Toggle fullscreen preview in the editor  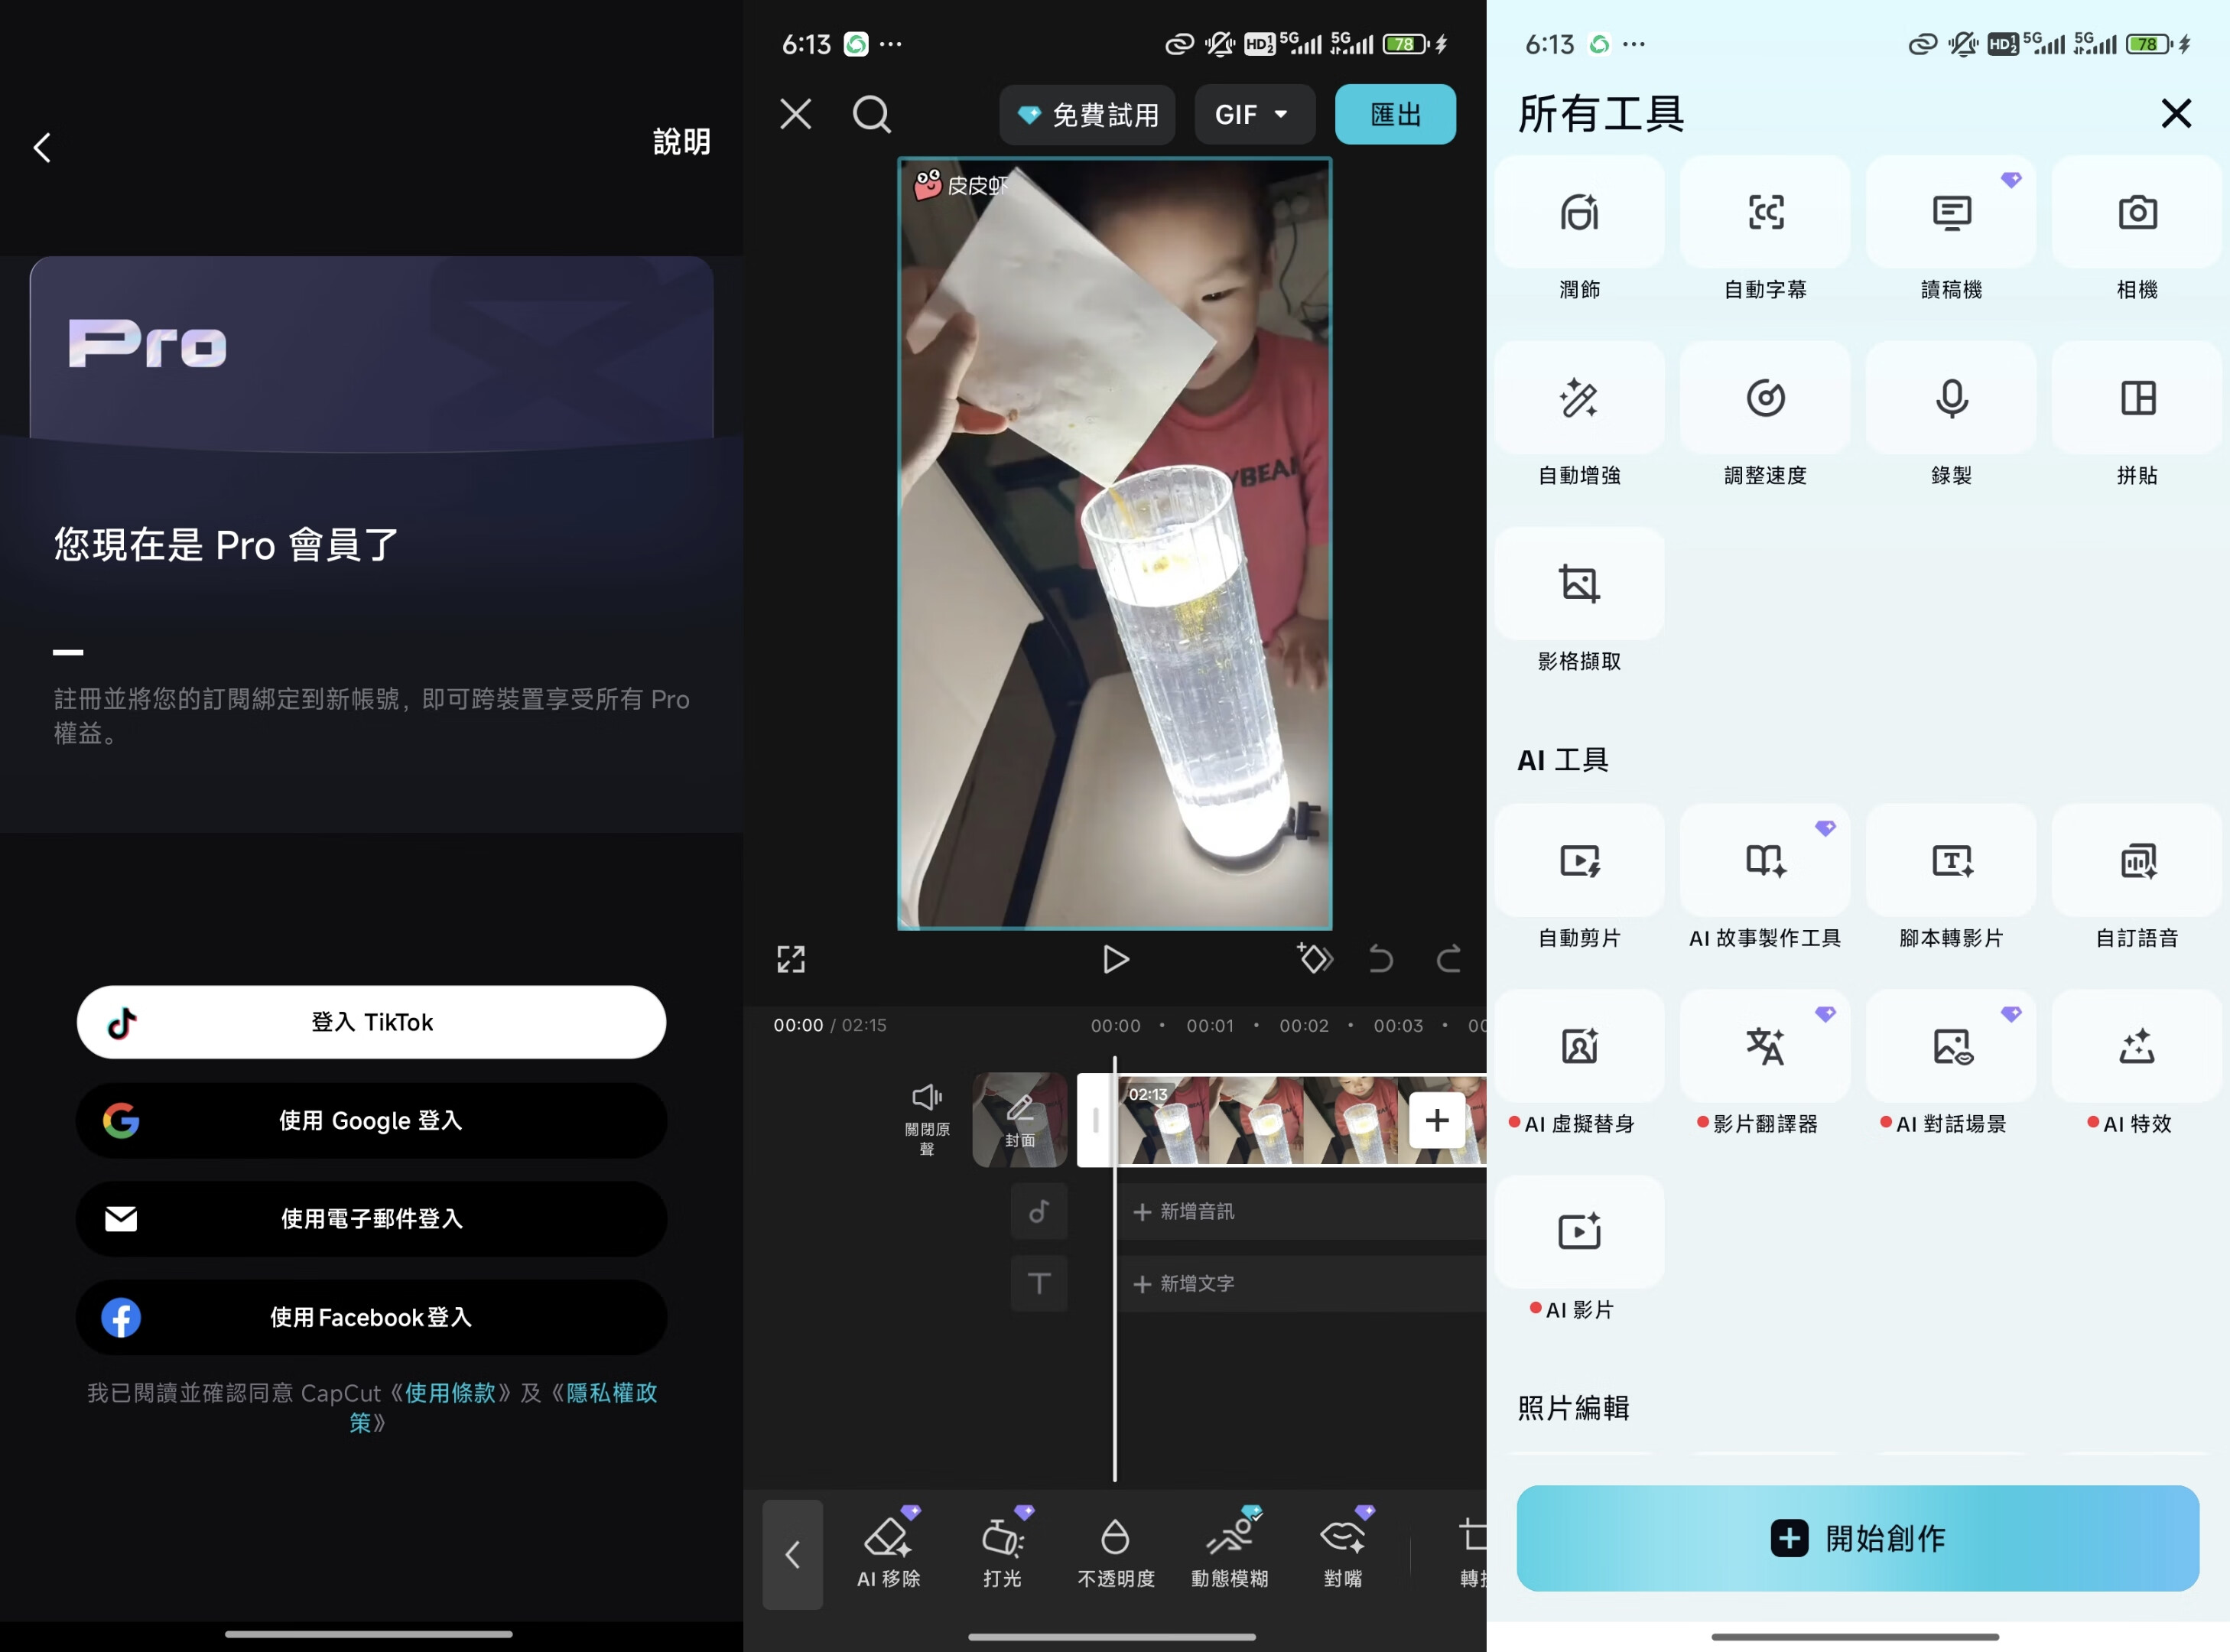coord(790,959)
